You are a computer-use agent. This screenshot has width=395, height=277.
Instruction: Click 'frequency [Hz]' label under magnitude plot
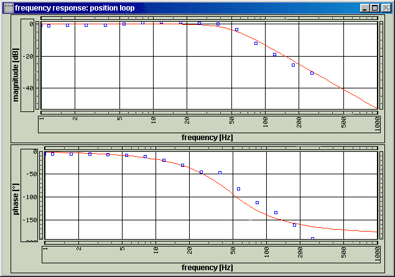[207, 138]
